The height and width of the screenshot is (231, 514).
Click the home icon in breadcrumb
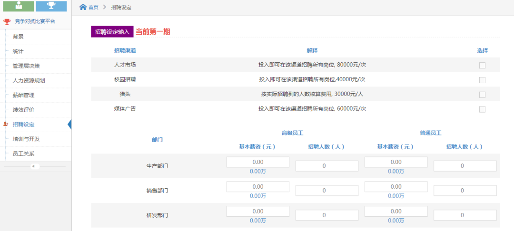tap(83, 7)
